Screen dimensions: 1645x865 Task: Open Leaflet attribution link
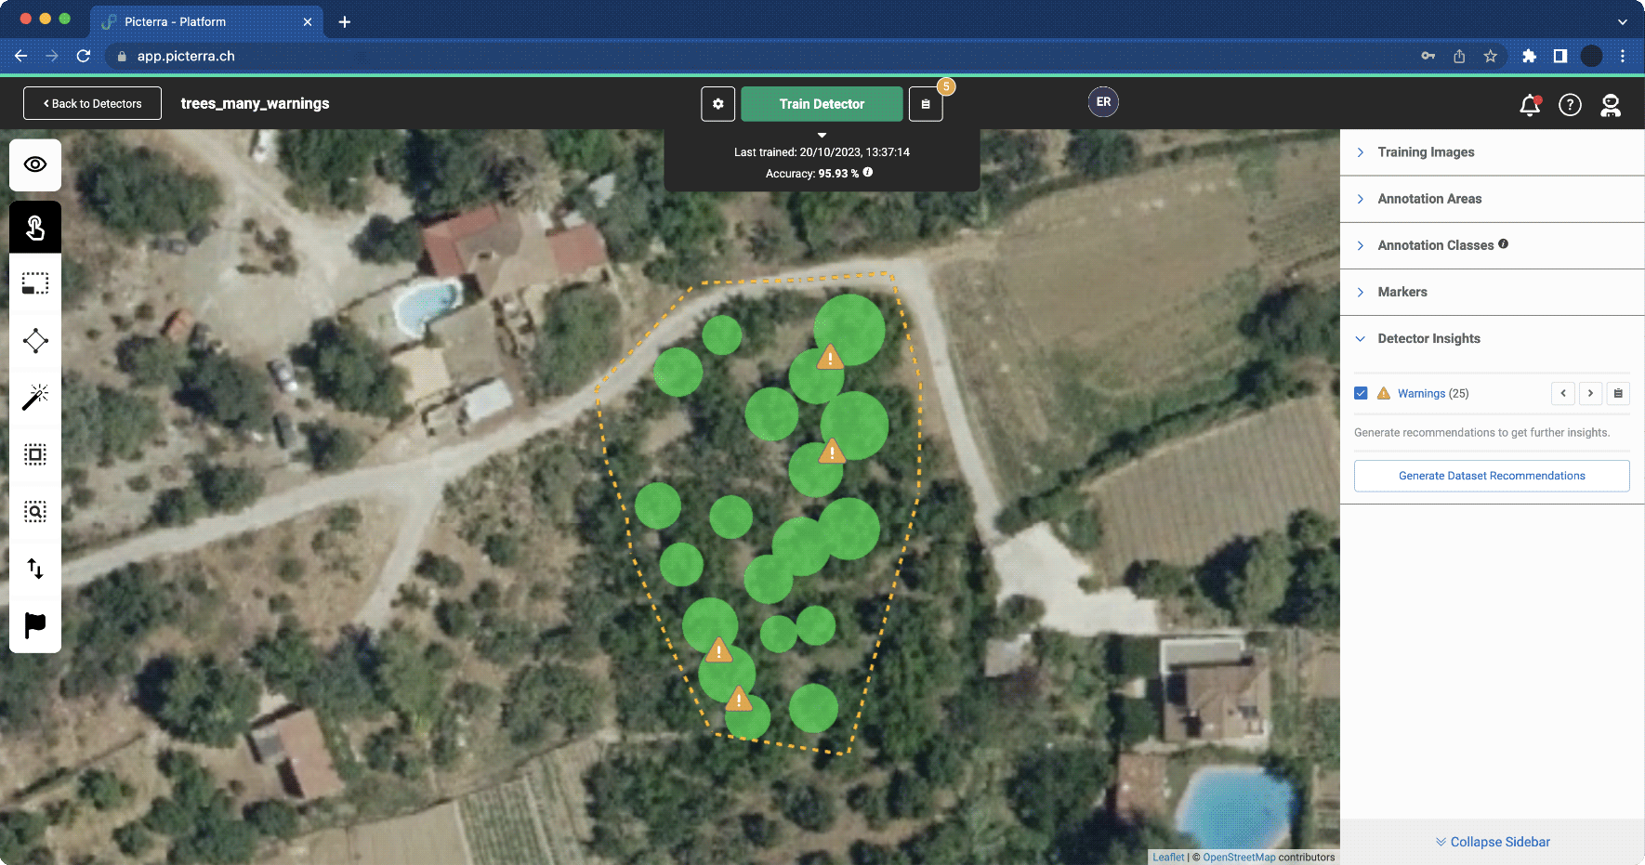coord(1168,858)
